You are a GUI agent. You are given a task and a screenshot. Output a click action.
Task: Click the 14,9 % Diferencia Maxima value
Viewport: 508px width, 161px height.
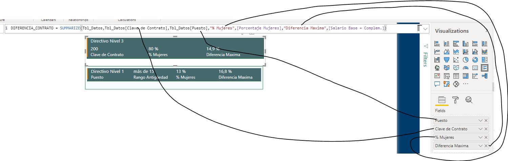click(x=213, y=49)
